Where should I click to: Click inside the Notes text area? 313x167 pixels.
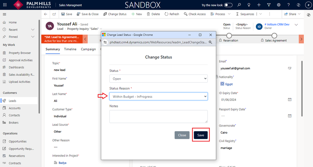(x=158, y=116)
